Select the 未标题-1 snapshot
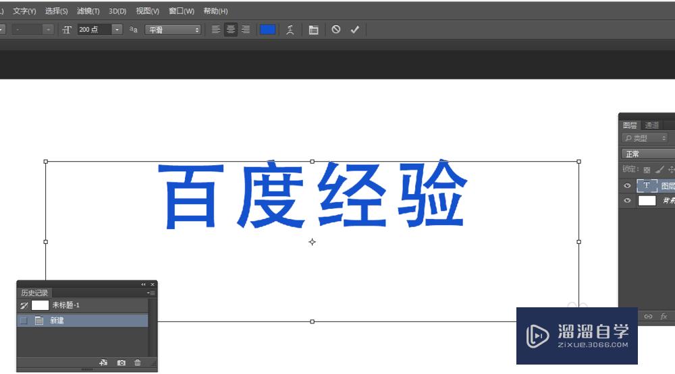This screenshot has width=675, height=374. pos(82,305)
